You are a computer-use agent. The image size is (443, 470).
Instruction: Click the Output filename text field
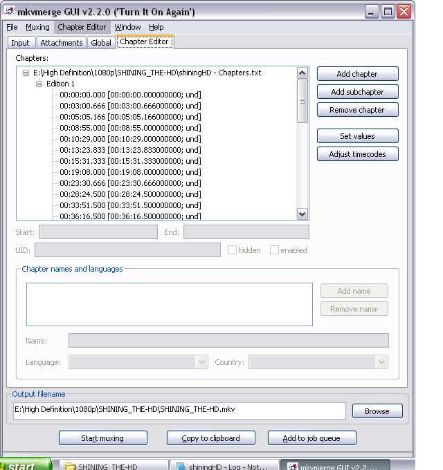click(x=179, y=411)
